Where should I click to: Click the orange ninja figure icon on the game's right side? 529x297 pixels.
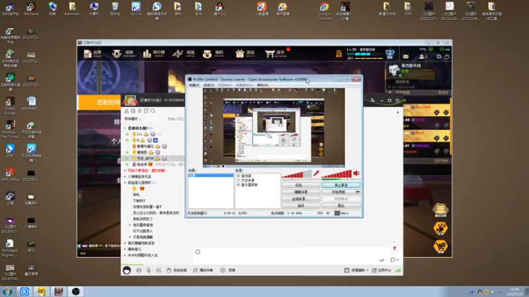point(440,228)
